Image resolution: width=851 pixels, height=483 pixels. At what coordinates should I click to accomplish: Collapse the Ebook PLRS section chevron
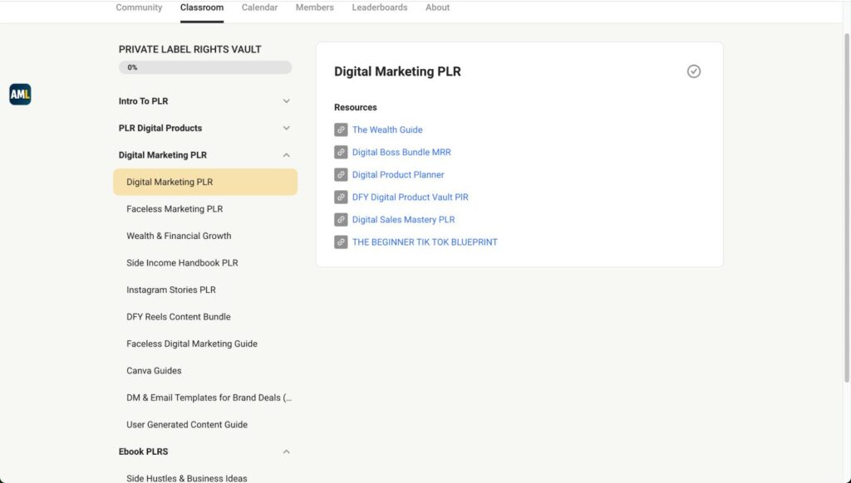(286, 451)
